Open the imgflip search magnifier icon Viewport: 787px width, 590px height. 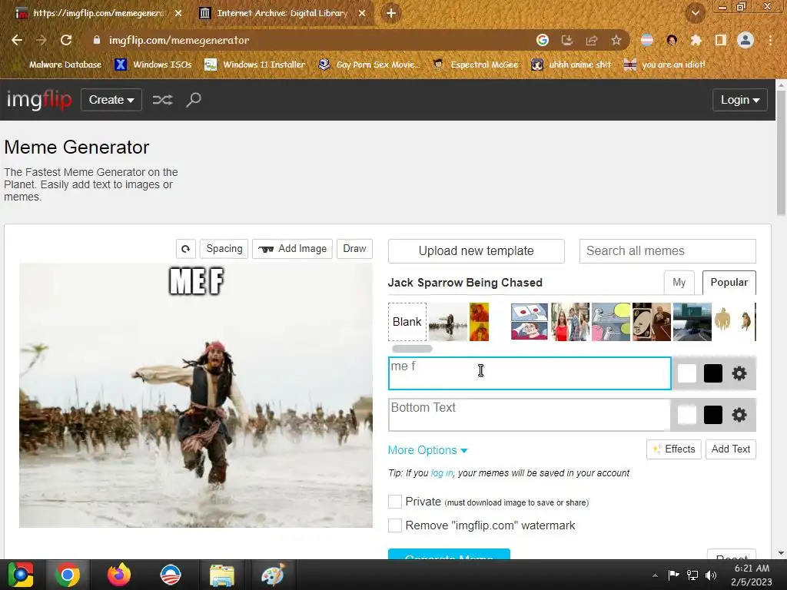tap(193, 100)
